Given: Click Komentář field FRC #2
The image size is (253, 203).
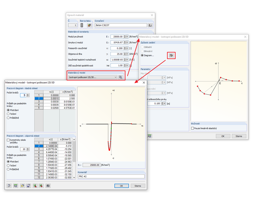Looking at the screenshot, I should tap(111, 176).
